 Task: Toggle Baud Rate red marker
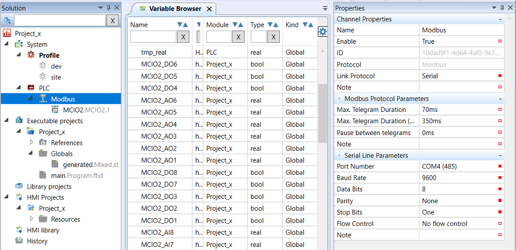(x=500, y=178)
